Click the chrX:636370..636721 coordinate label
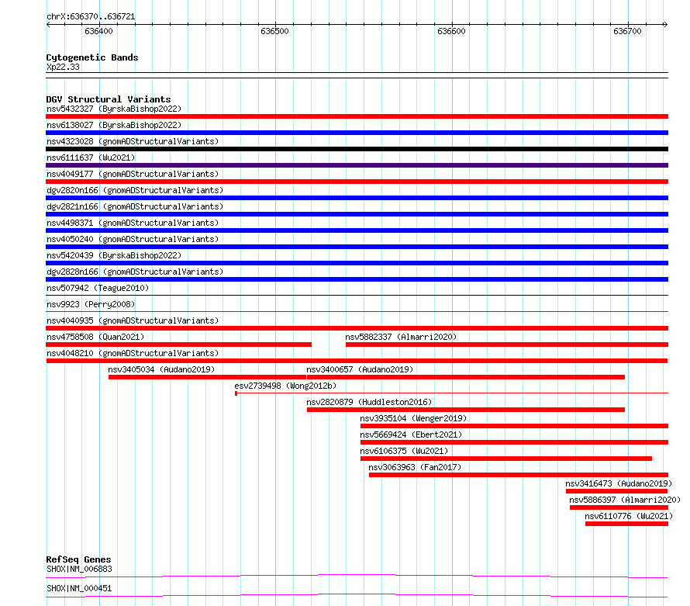690x606 pixels. point(91,16)
